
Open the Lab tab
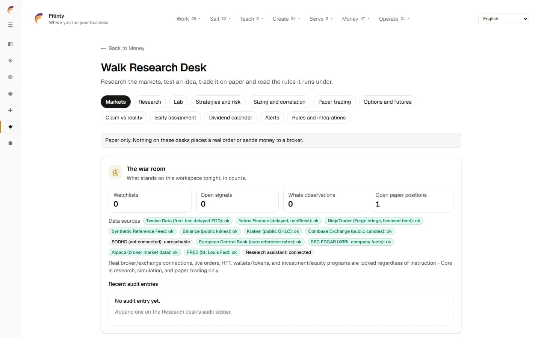coord(178,102)
